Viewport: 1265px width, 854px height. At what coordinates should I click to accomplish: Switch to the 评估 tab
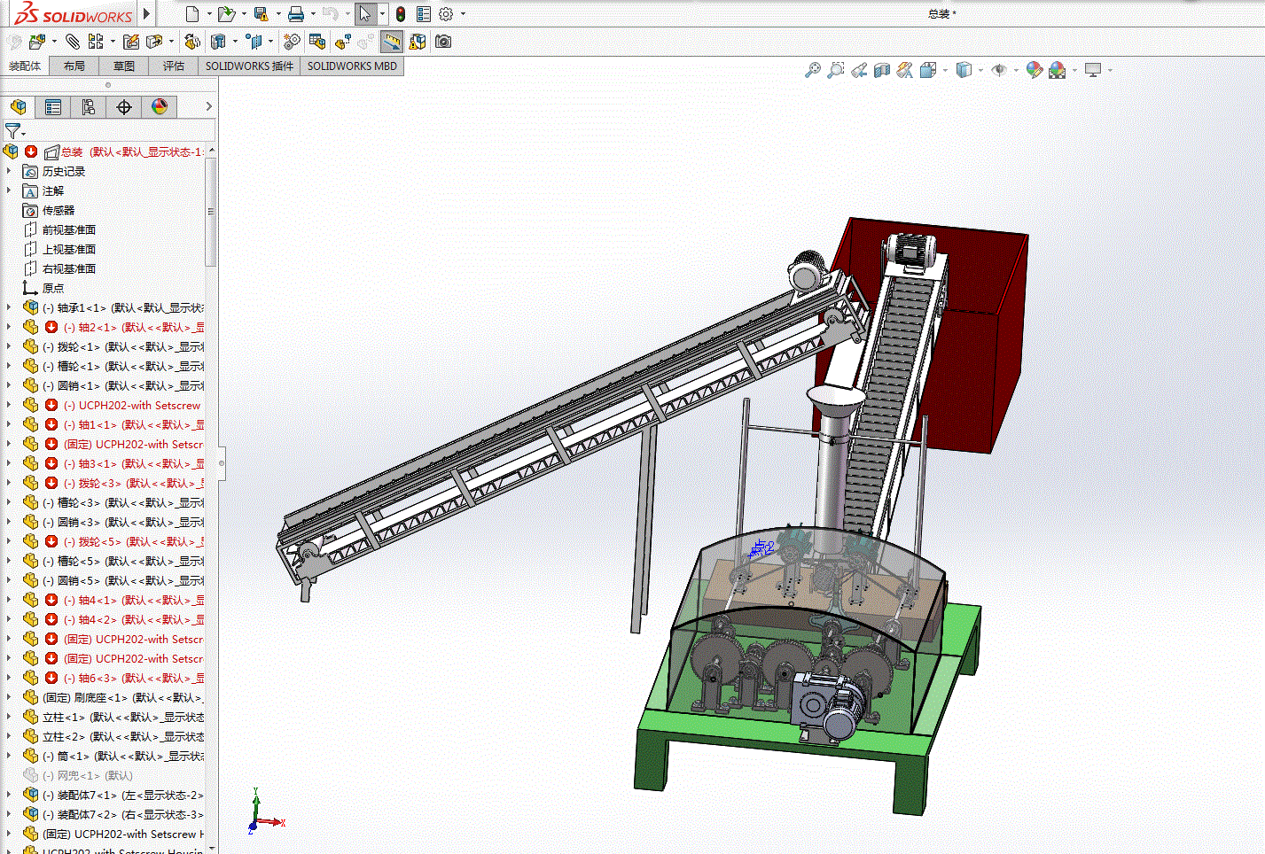[x=174, y=66]
